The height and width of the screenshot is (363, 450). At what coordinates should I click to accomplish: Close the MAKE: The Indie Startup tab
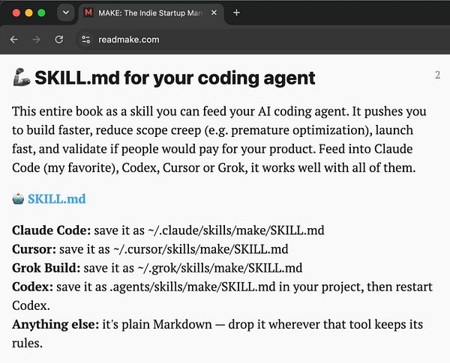[214, 13]
